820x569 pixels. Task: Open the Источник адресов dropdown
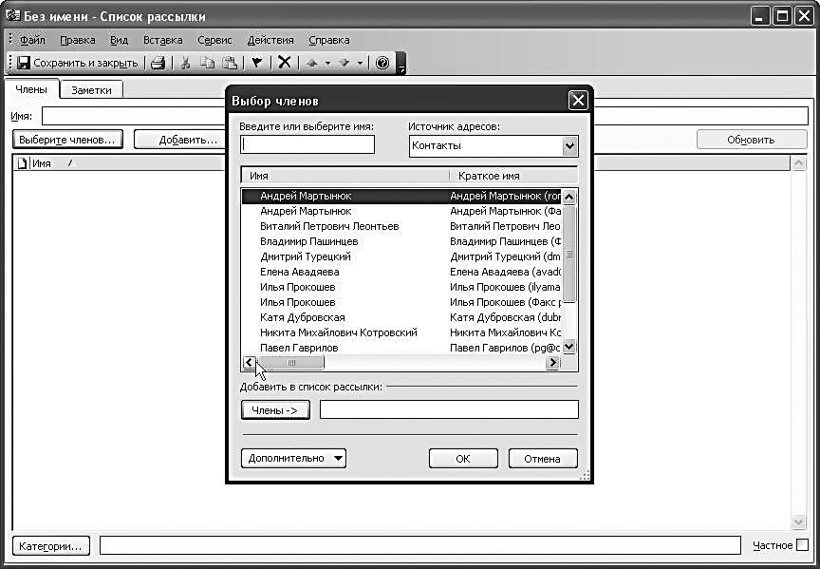point(569,145)
